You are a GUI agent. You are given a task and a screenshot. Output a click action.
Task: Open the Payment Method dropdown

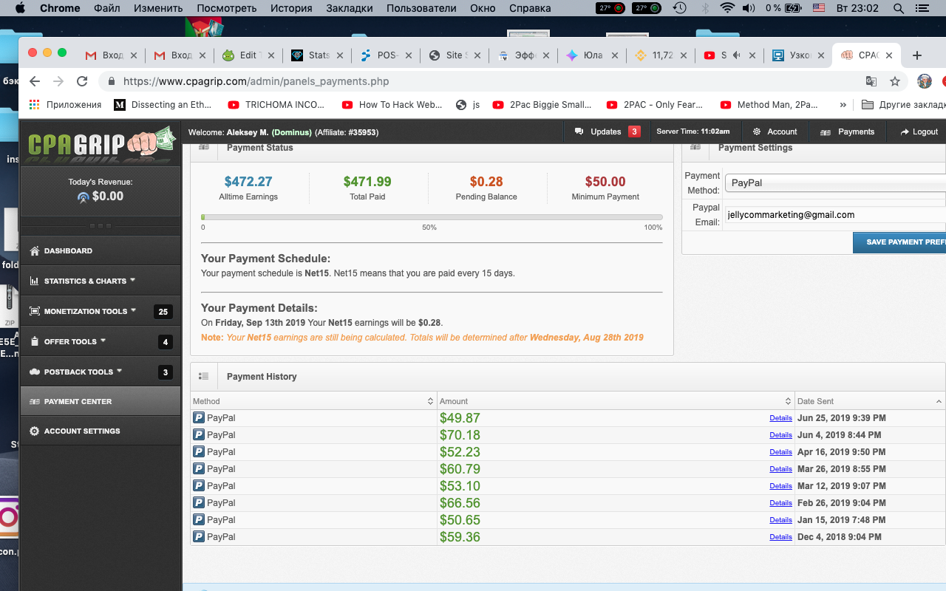pos(835,182)
